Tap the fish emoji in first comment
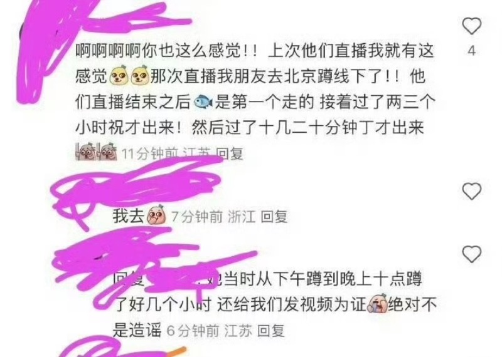 pyautogui.click(x=203, y=101)
